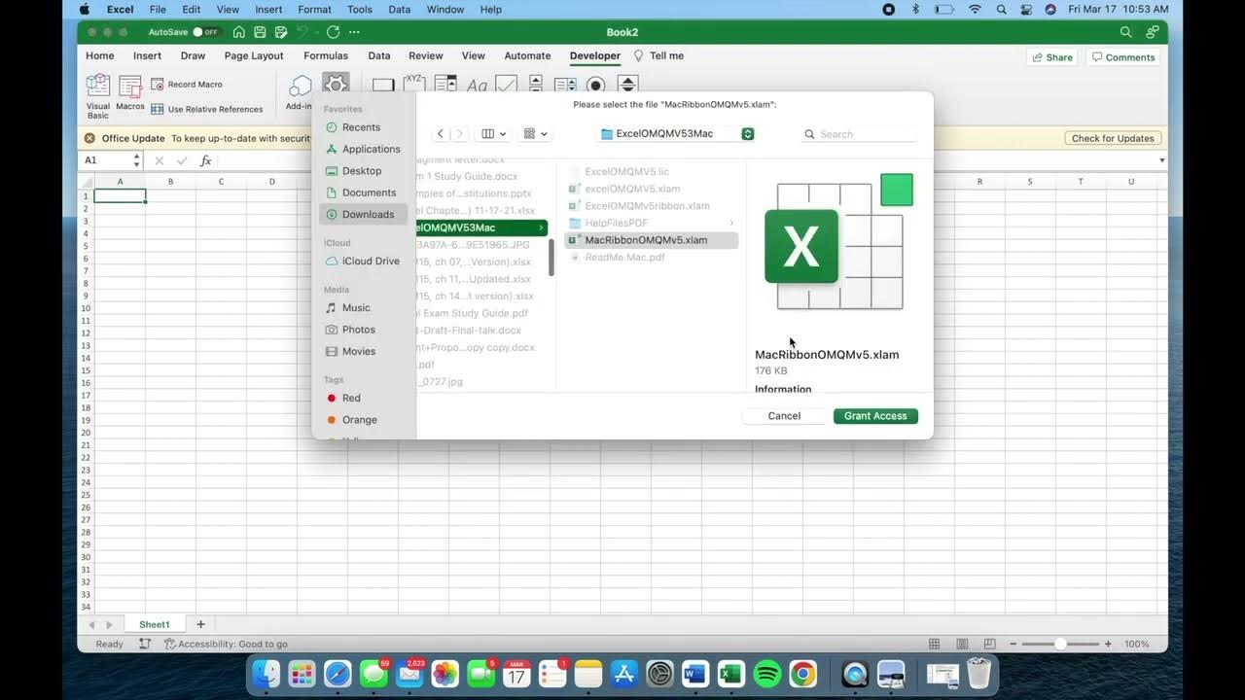Open Excel Add-ins gear icon
The height and width of the screenshot is (700, 1245).
point(336,85)
